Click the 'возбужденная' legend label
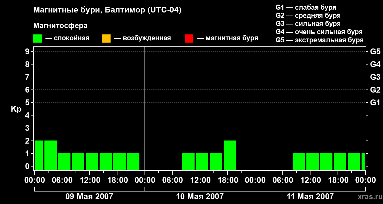This screenshot has width=383, height=204. [x=147, y=39]
